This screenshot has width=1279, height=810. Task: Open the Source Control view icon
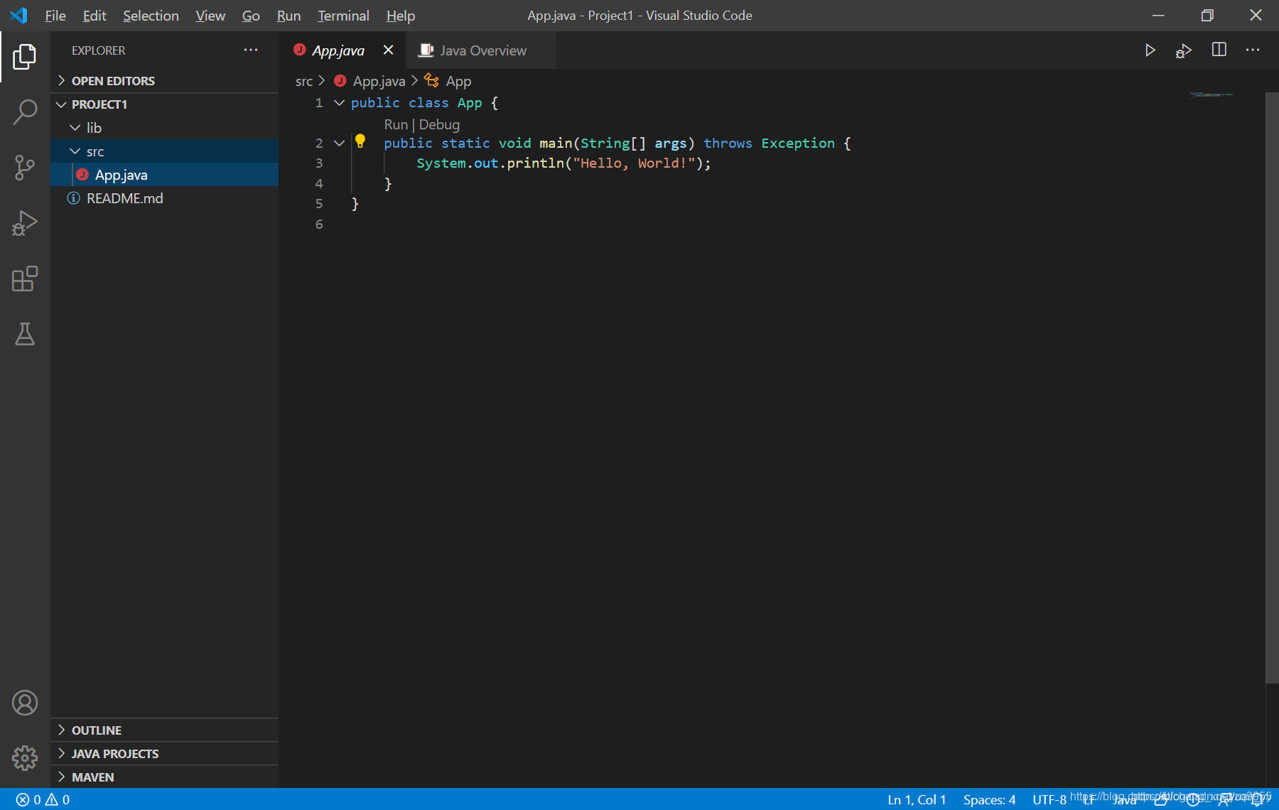click(x=25, y=168)
